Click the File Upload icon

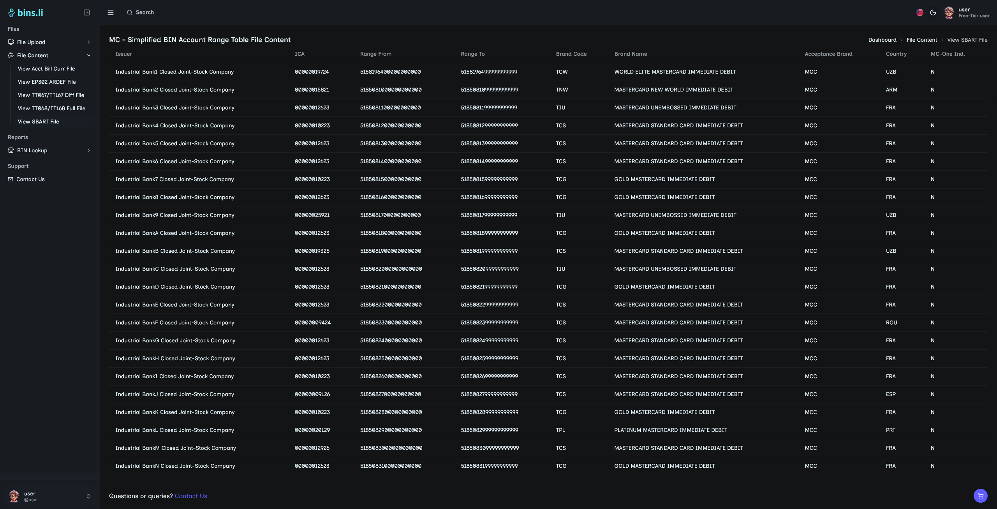pos(11,42)
